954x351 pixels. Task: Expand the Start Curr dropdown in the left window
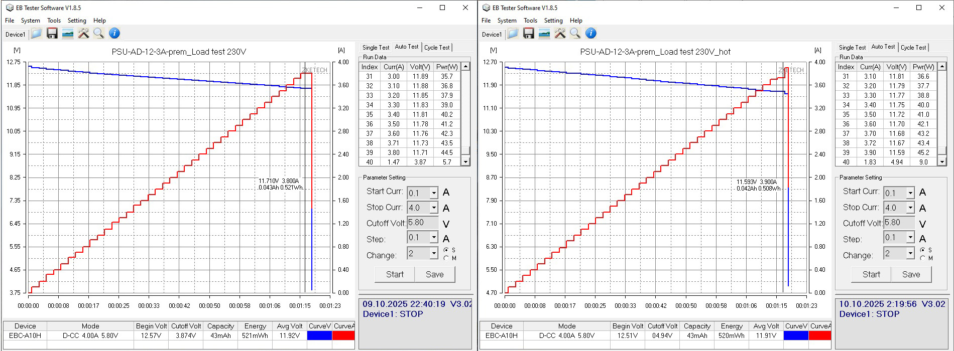(x=434, y=193)
